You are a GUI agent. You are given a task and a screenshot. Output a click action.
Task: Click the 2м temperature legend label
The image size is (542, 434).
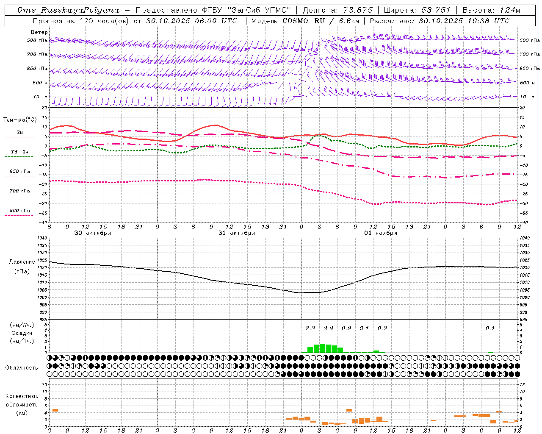(20, 133)
